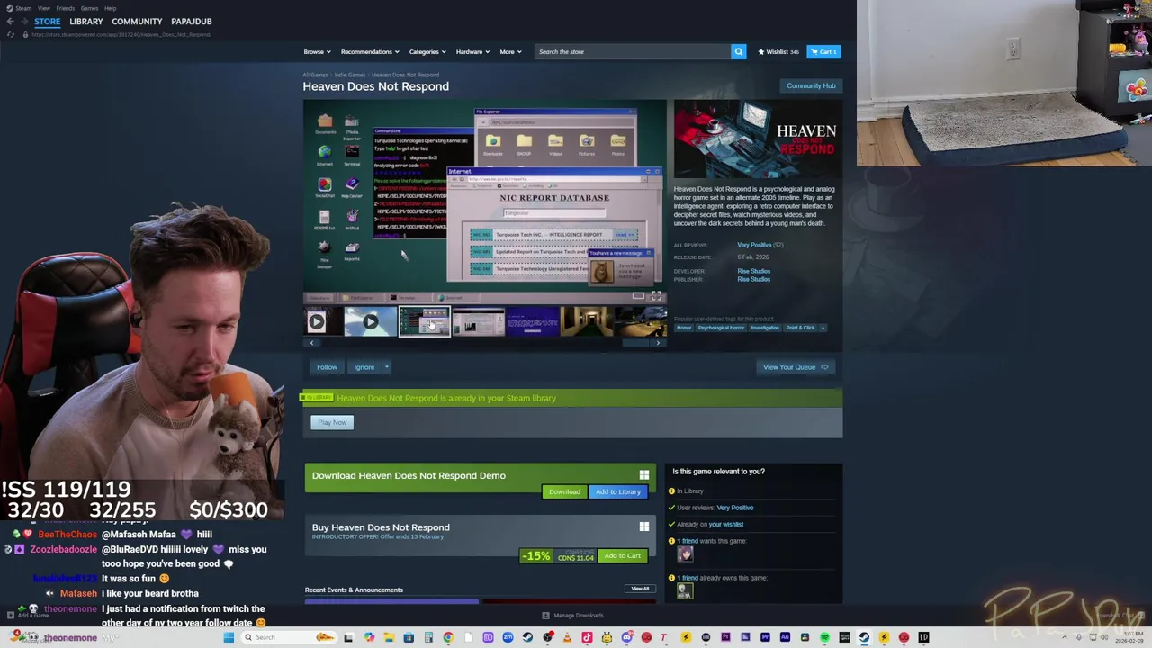This screenshot has height=648, width=1152.
Task: Open dropdown arrow next to Ignore
Action: (x=386, y=367)
